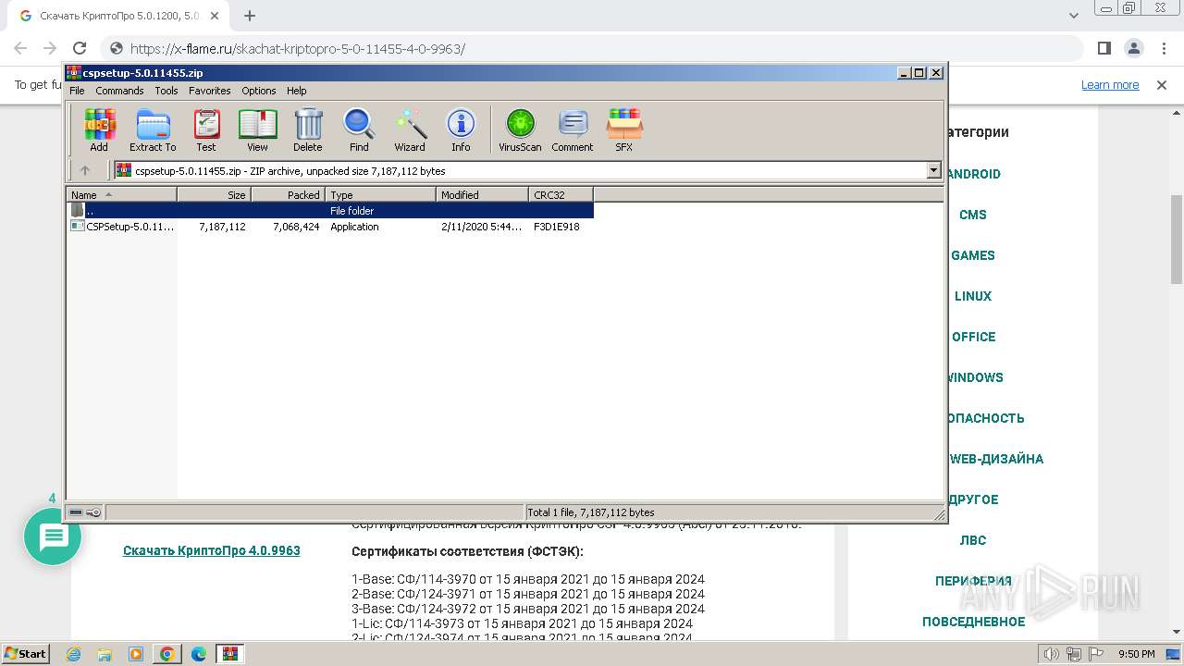Image resolution: width=1184 pixels, height=666 pixels.
Task: Sort by the CRC32 column header
Action: click(561, 194)
